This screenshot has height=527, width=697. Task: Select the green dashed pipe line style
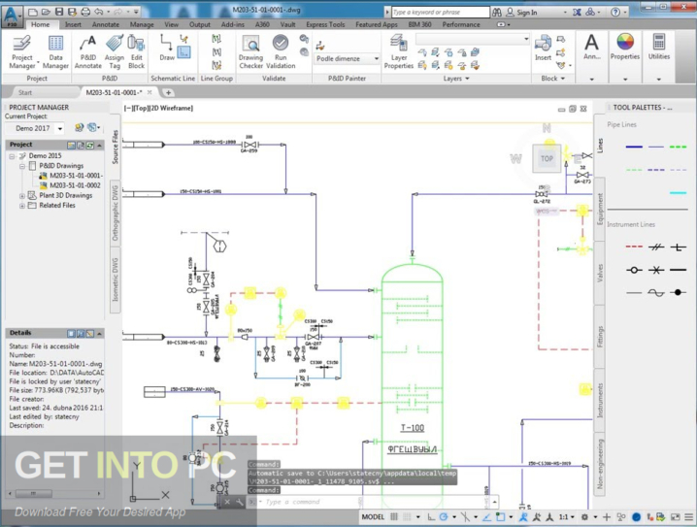(x=678, y=147)
